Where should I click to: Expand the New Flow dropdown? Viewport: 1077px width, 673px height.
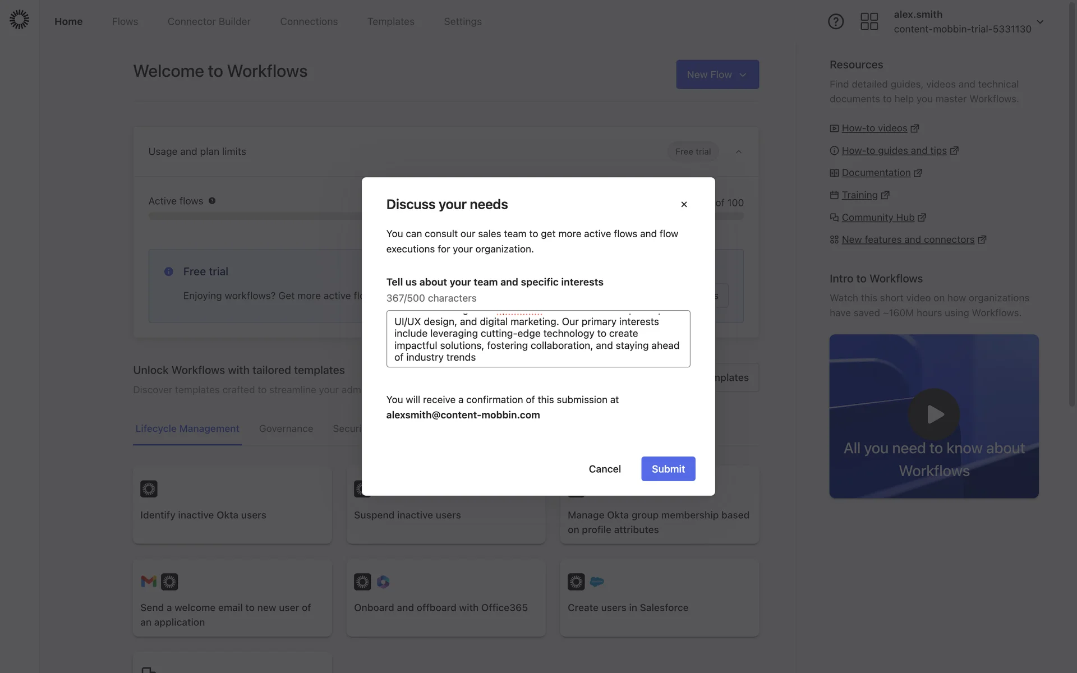(717, 75)
